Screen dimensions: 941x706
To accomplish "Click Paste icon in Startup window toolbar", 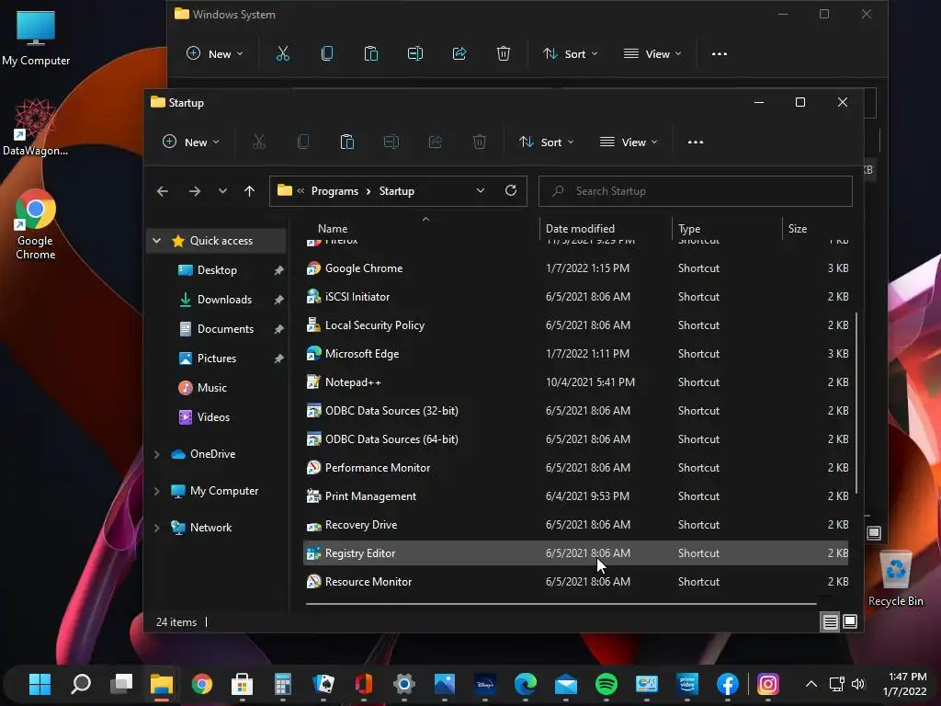I will tap(346, 142).
